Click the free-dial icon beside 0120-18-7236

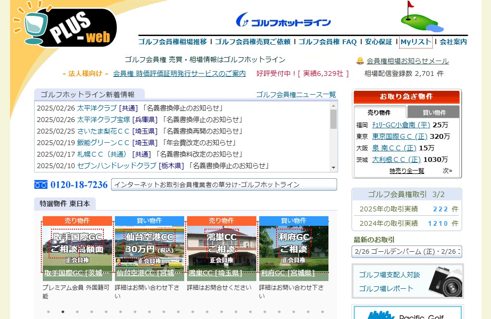pos(41,185)
